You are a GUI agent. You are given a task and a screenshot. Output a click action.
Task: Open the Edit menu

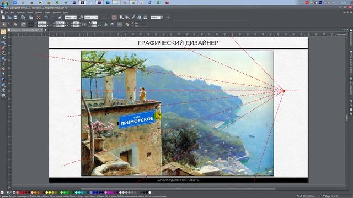[x=13, y=12]
